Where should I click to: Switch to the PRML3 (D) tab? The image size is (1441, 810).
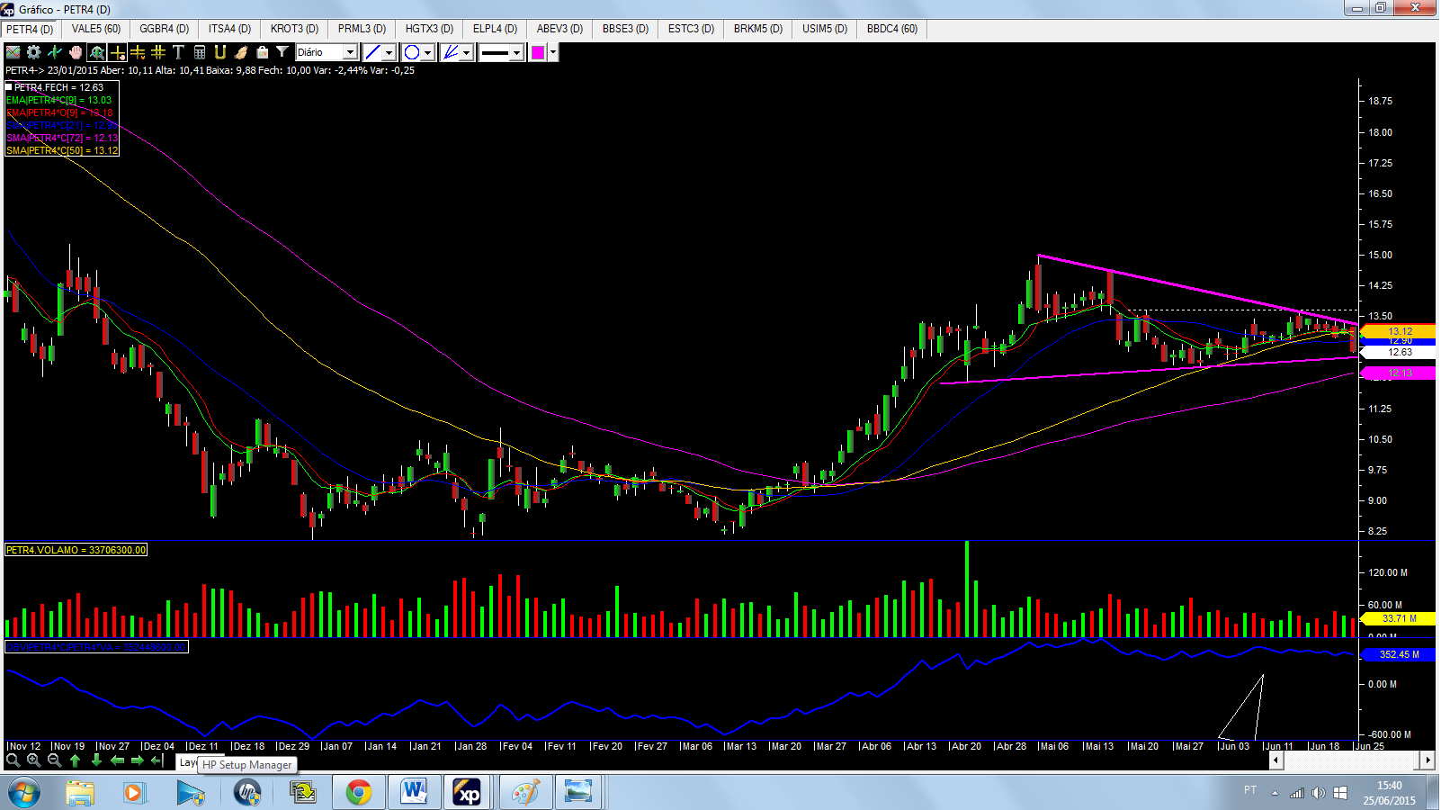[362, 29]
